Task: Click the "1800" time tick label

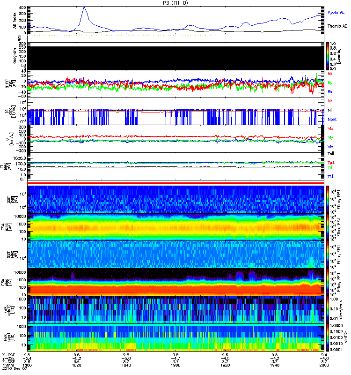Action: click(x=27, y=365)
